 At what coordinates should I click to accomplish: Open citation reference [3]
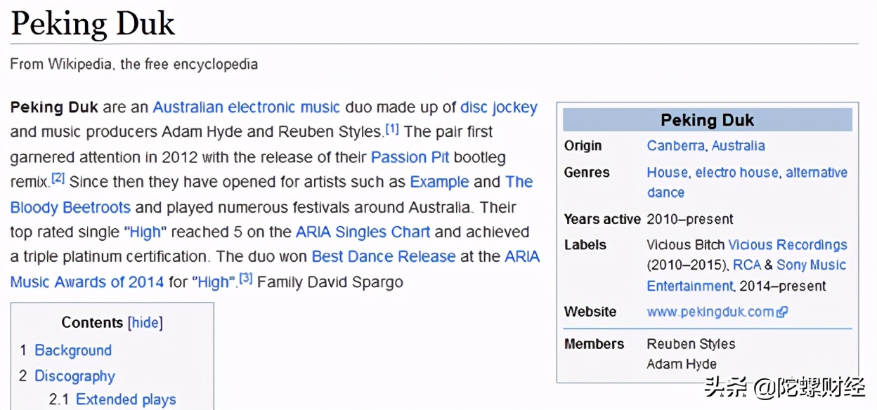[x=245, y=279]
